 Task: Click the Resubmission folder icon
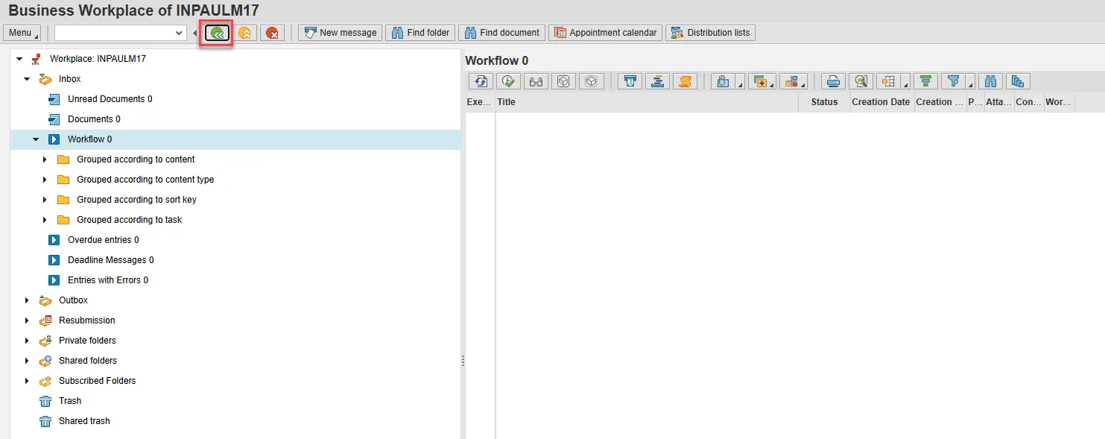tap(45, 320)
